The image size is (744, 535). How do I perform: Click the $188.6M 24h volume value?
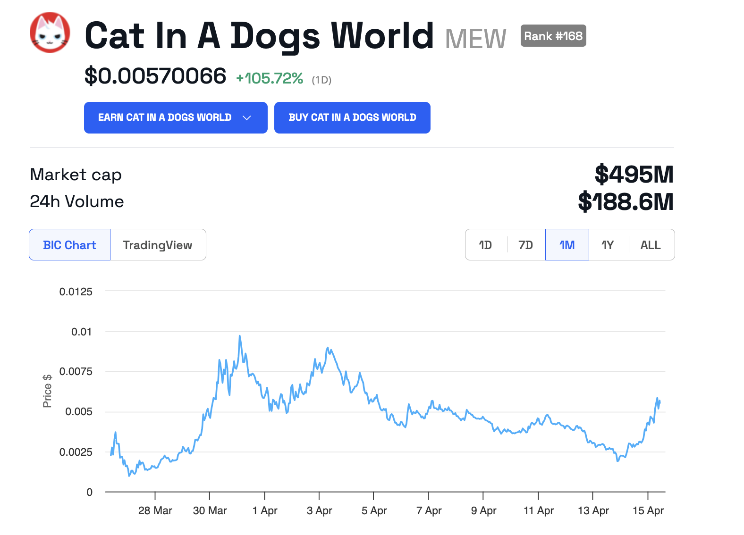[x=626, y=202]
